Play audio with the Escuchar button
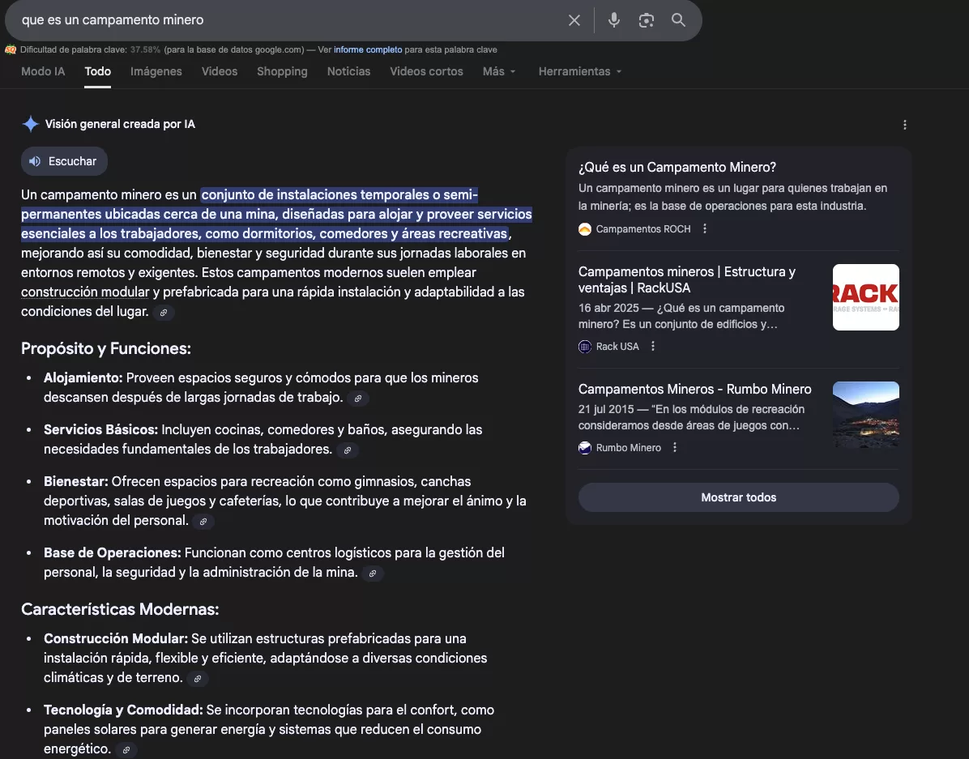The image size is (969, 759). pos(64,161)
